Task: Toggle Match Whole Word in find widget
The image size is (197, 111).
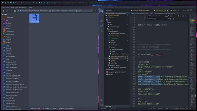Action: click(166, 16)
